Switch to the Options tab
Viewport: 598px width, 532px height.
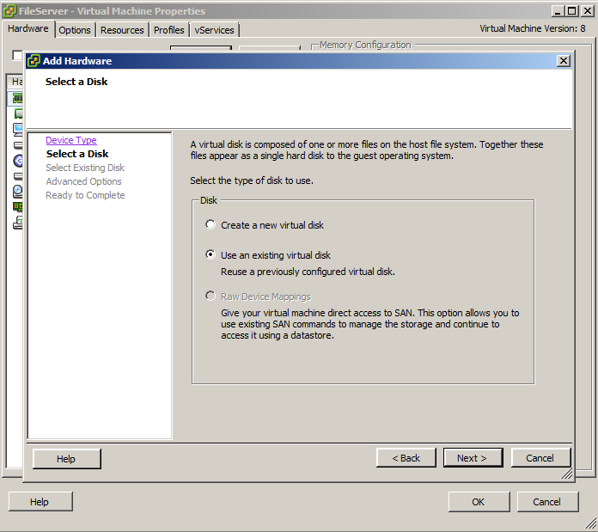[75, 30]
